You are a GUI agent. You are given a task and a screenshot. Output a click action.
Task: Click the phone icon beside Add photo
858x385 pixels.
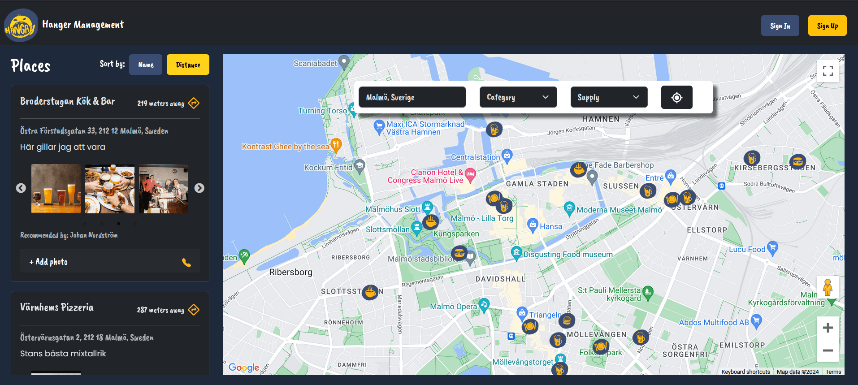point(186,263)
